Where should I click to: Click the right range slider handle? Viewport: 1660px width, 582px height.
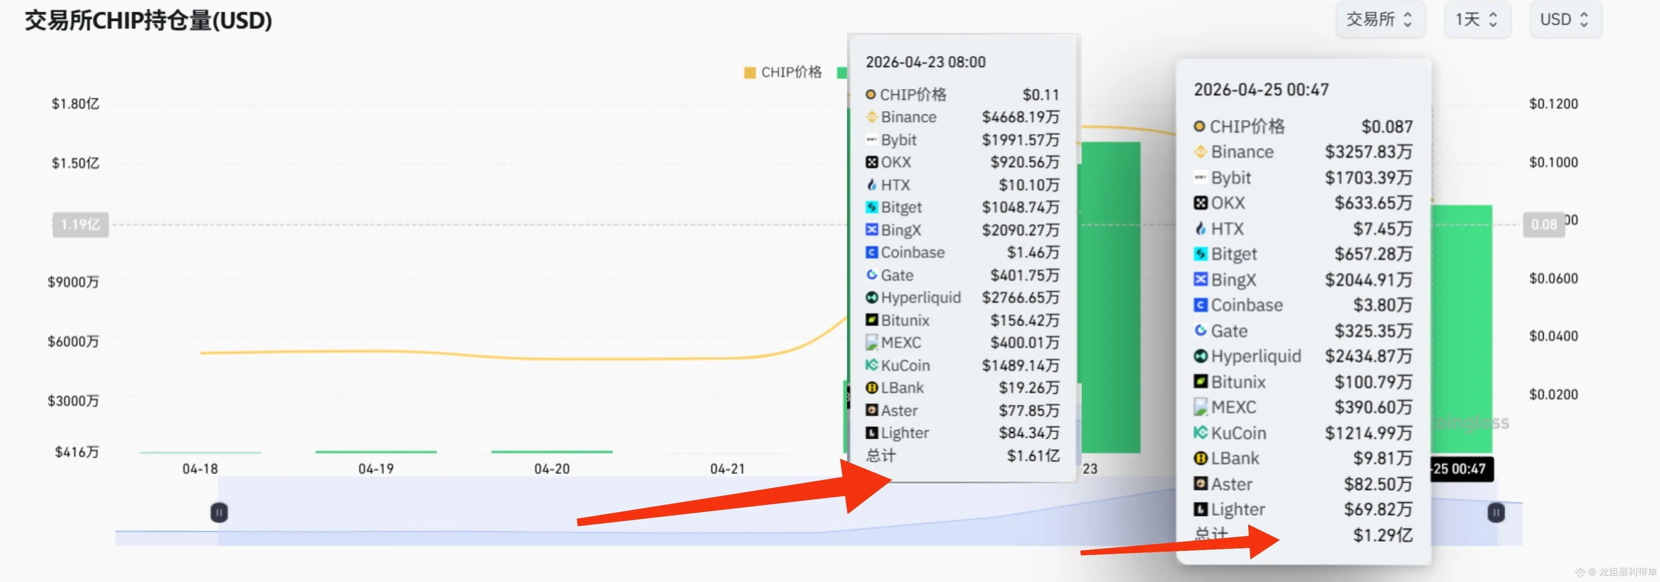[x=1496, y=512]
